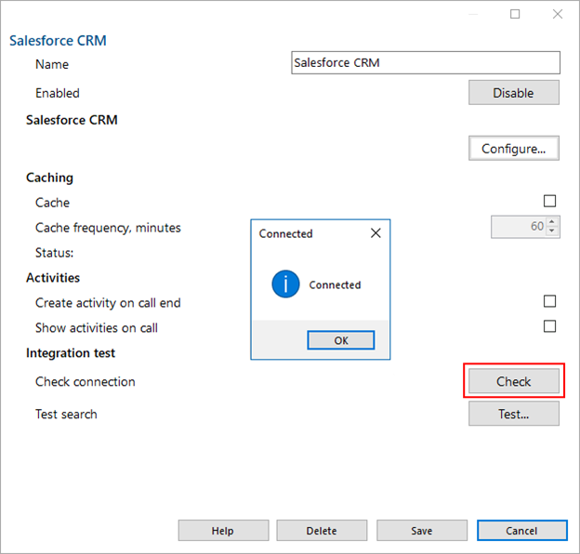Click the Show activities on call label

tap(97, 328)
